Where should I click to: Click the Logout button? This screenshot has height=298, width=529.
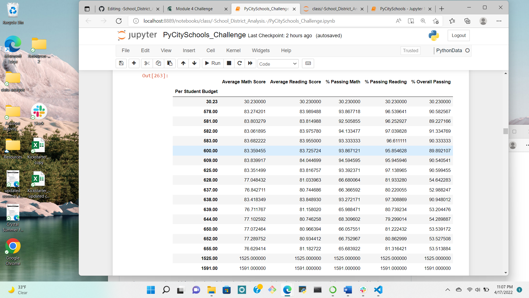tap(458, 35)
